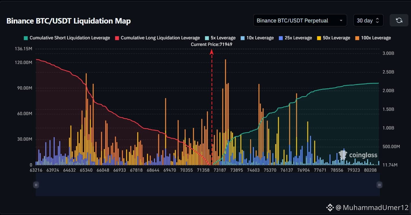Viewport: 411px width, 215px height.
Task: Click the 73895 price axis label
Action: [x=237, y=170]
